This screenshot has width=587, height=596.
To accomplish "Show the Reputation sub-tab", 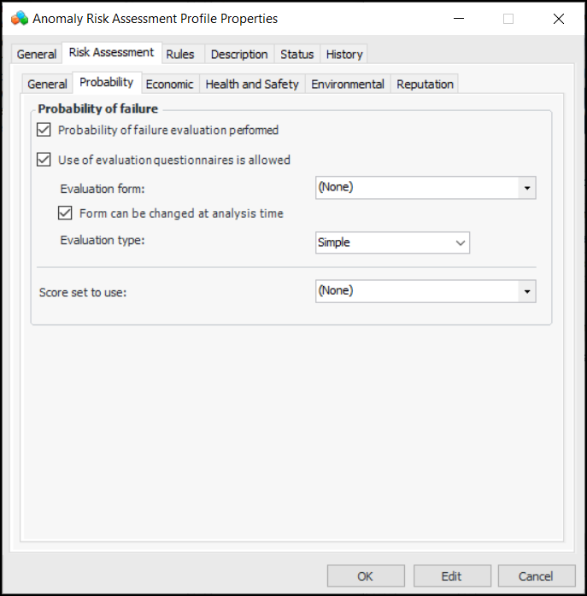I will (425, 84).
